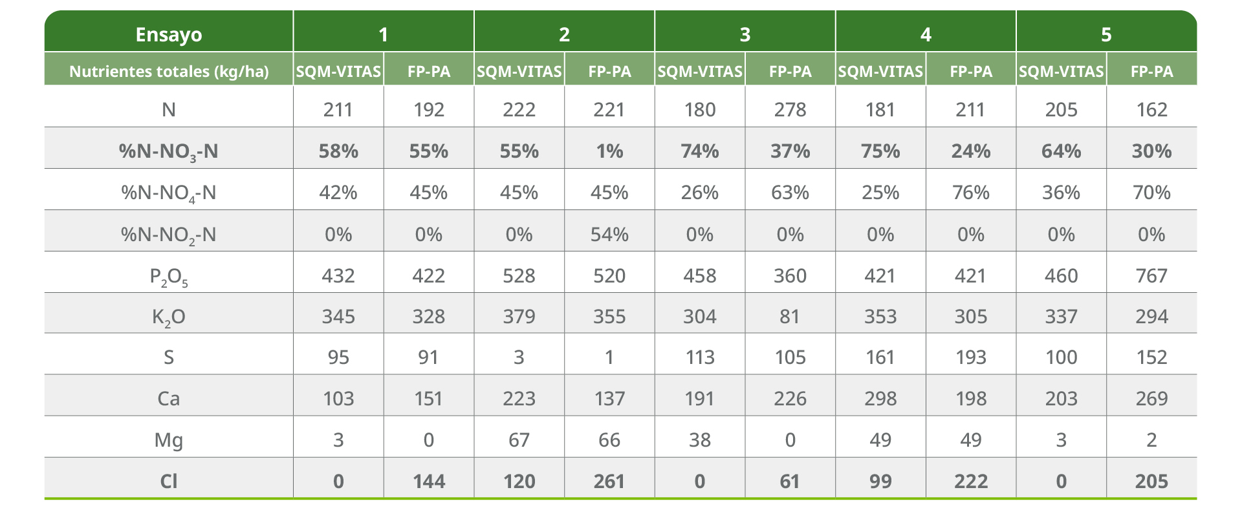
Task: Select the cell with value 528
Action: (519, 276)
